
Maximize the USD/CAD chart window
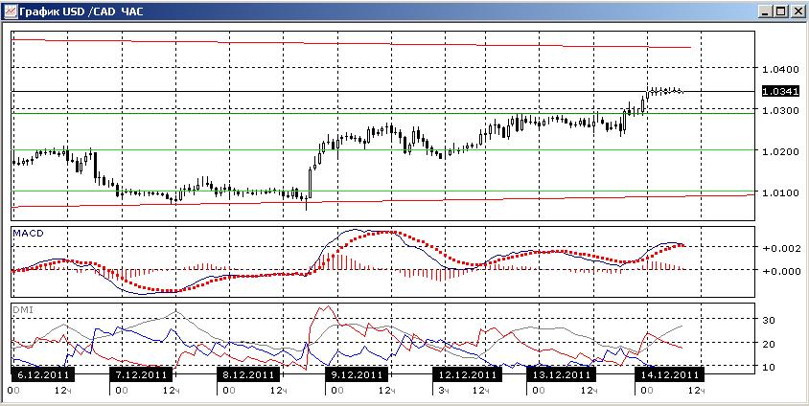[x=780, y=11]
